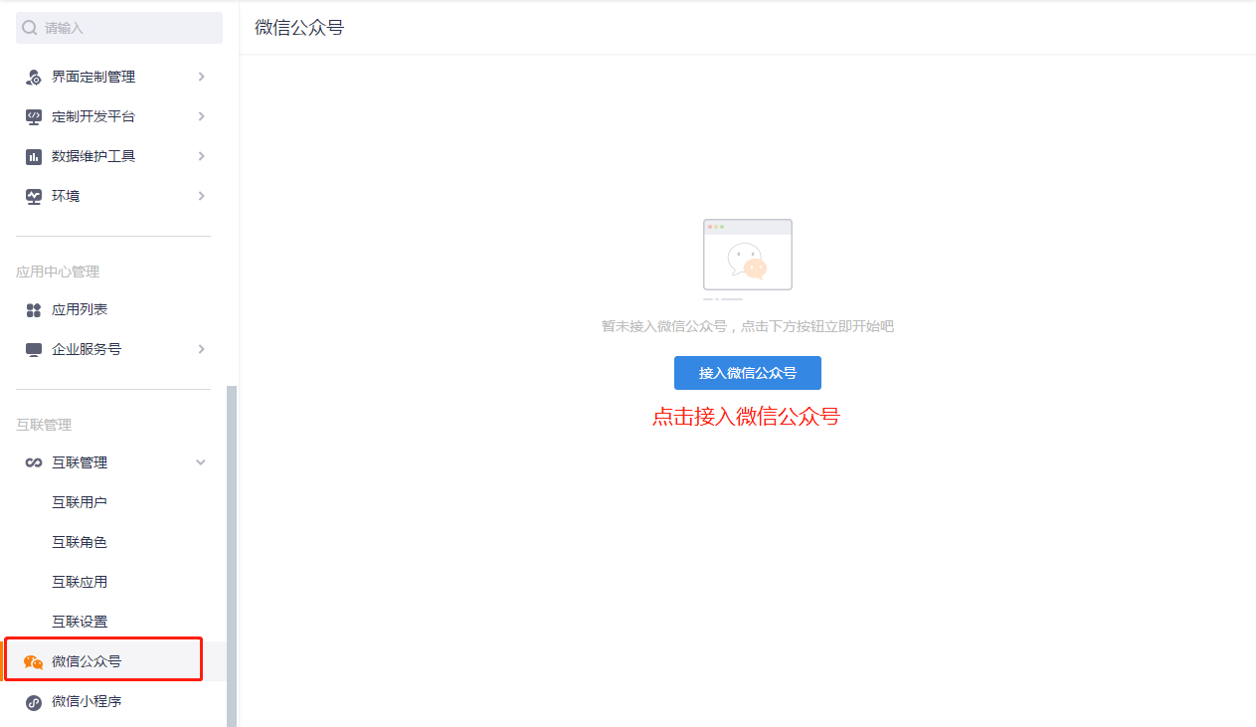Focus the 请输入 search field
The height and width of the screenshot is (727, 1256).
click(119, 28)
